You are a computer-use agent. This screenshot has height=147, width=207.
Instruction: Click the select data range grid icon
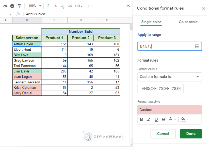197,46
